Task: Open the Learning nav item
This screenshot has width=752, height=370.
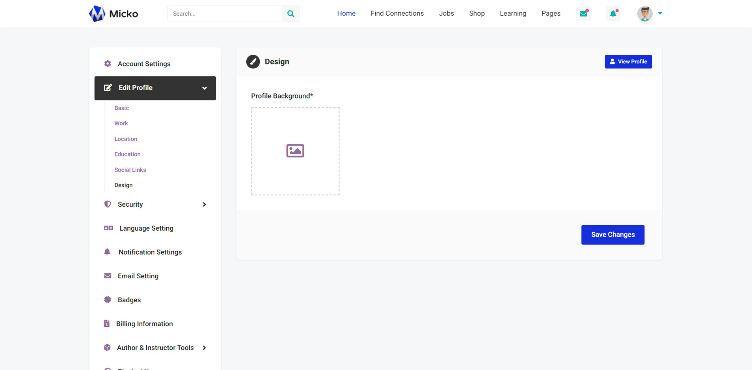Action: pos(513,13)
